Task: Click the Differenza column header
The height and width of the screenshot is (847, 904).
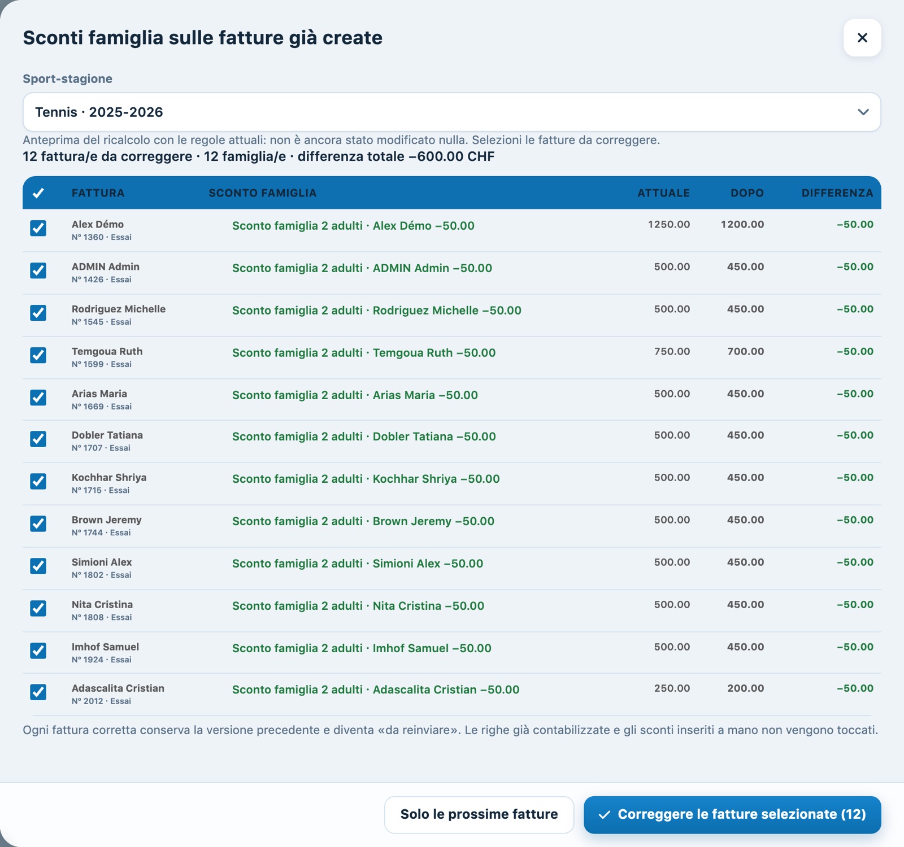Action: tap(837, 193)
